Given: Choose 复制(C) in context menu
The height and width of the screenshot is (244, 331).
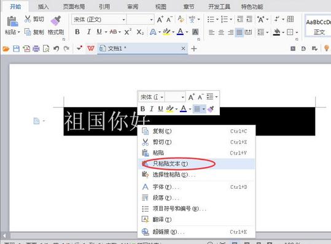Looking at the screenshot, I should [197, 131].
